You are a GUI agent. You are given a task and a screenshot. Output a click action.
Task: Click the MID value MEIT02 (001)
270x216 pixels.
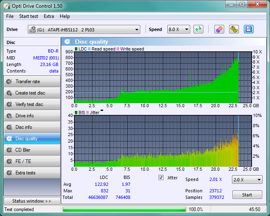[x=46, y=58]
